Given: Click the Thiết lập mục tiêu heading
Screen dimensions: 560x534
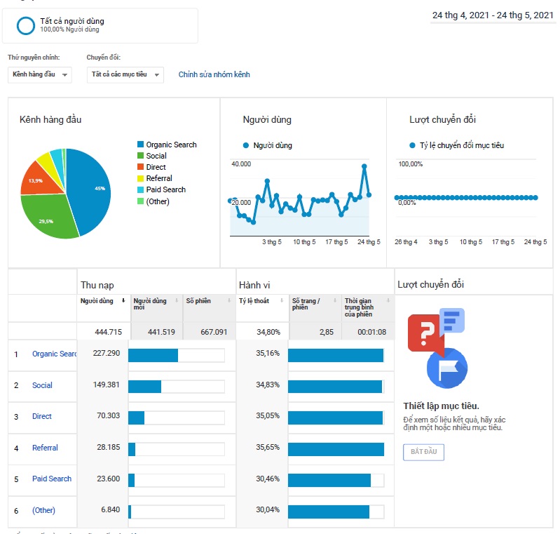Looking at the screenshot, I should [441, 406].
